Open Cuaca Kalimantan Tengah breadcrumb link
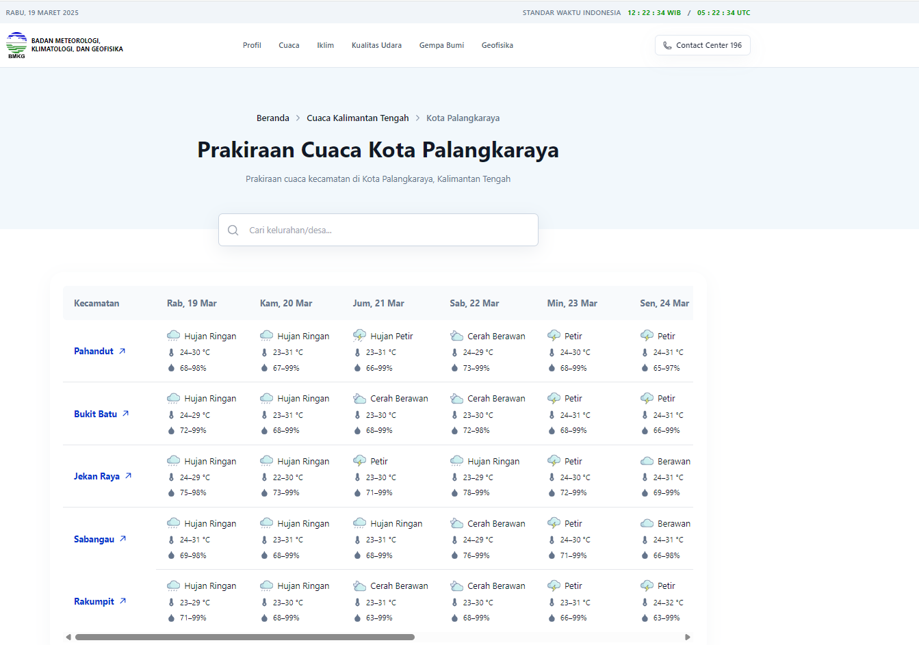919x645 pixels. tap(357, 118)
